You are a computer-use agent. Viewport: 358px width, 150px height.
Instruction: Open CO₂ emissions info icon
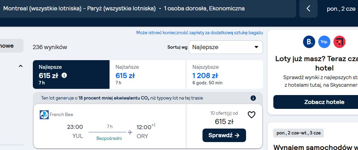(253, 98)
